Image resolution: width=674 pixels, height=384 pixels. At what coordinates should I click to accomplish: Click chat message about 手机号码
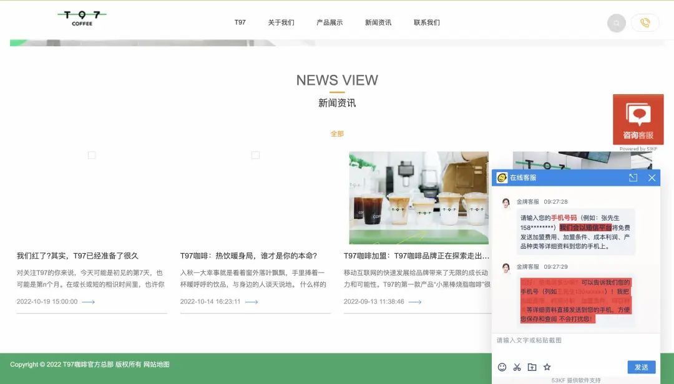[x=575, y=232]
